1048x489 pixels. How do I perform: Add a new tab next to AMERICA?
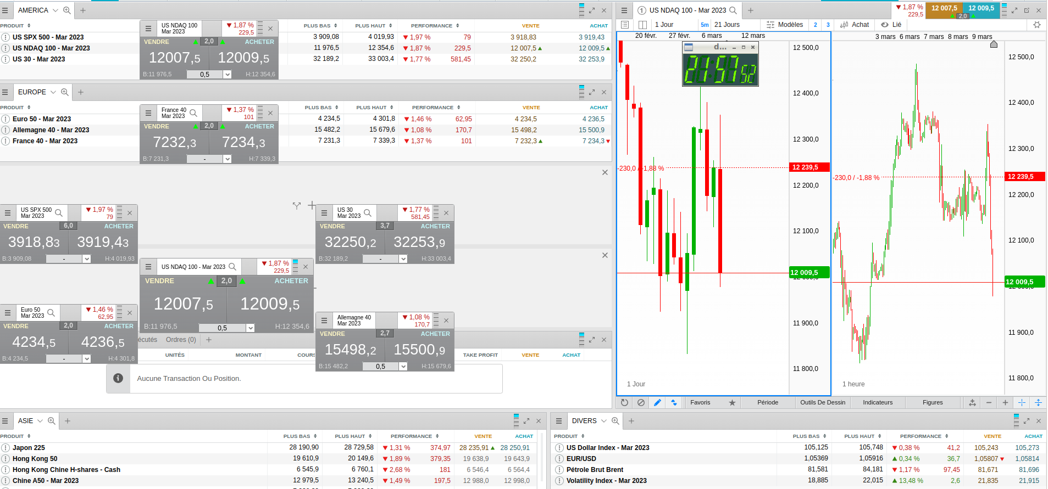click(83, 10)
